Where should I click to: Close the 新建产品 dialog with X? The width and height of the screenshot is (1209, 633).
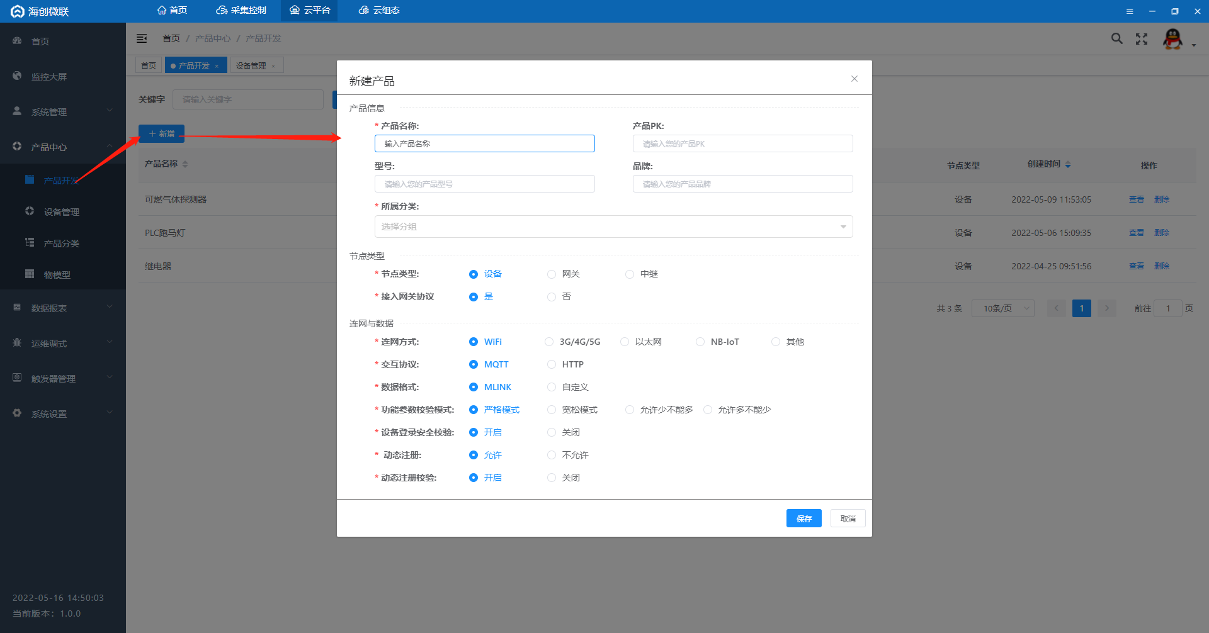coord(854,79)
